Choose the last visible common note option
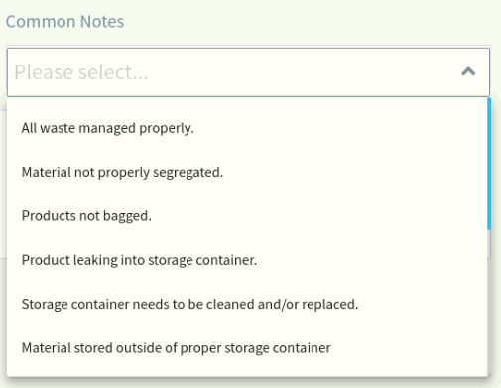Screen dimensions: 501x388 point(247,348)
